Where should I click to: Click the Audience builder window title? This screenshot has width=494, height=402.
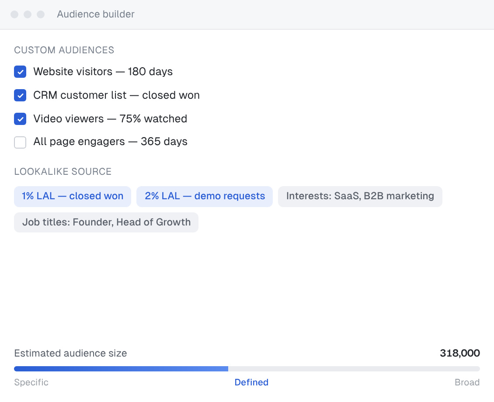click(96, 14)
